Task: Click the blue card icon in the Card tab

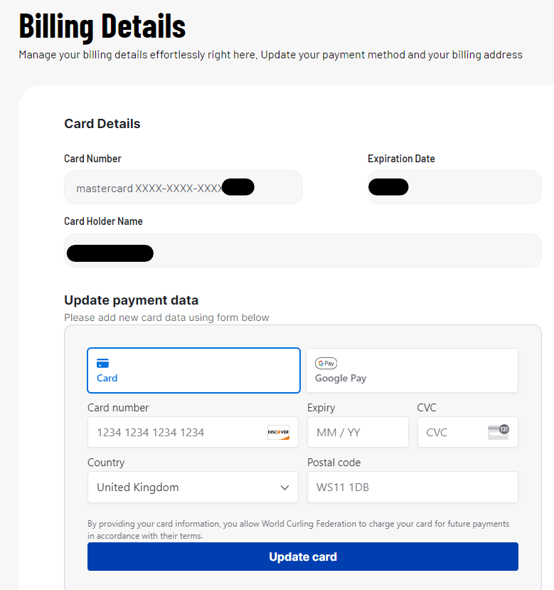Action: 102,363
